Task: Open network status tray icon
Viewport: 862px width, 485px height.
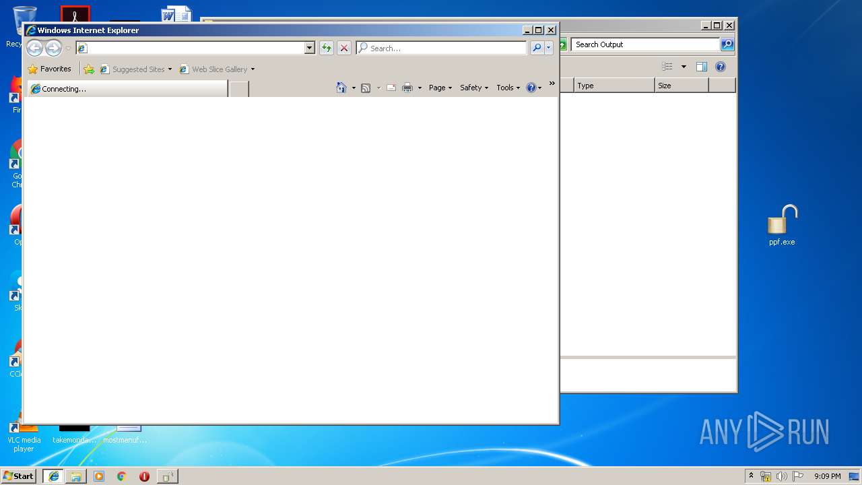Action: click(x=766, y=476)
